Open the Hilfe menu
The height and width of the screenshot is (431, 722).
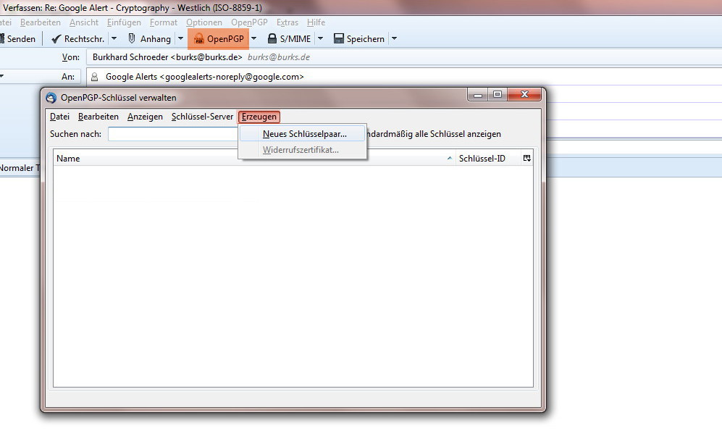(x=316, y=22)
